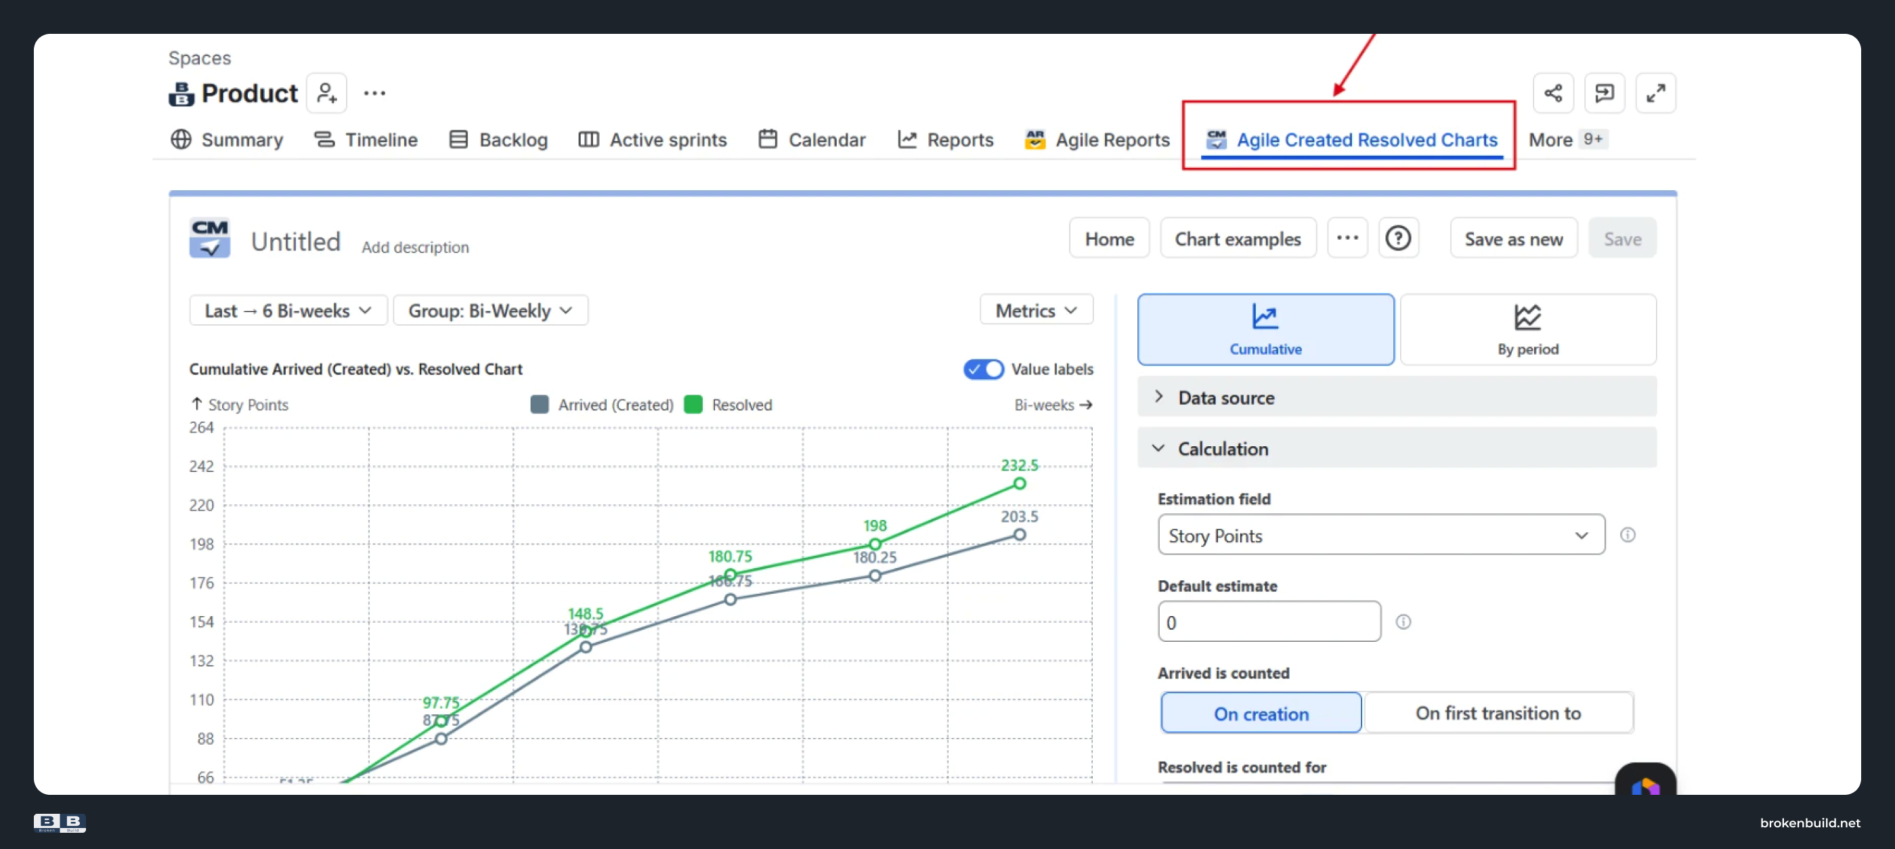Click the fullscreen expand arrows icon

point(1656,93)
